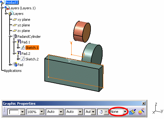Expand the Sketch.1 tree node
Viewport: 164px width, 119px height.
click(18, 48)
